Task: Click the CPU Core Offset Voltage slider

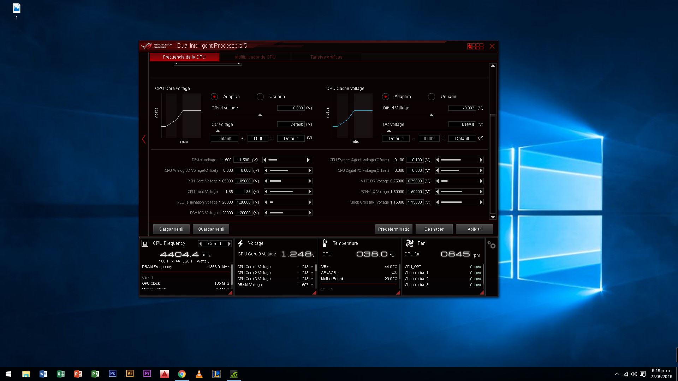Action: (x=260, y=115)
